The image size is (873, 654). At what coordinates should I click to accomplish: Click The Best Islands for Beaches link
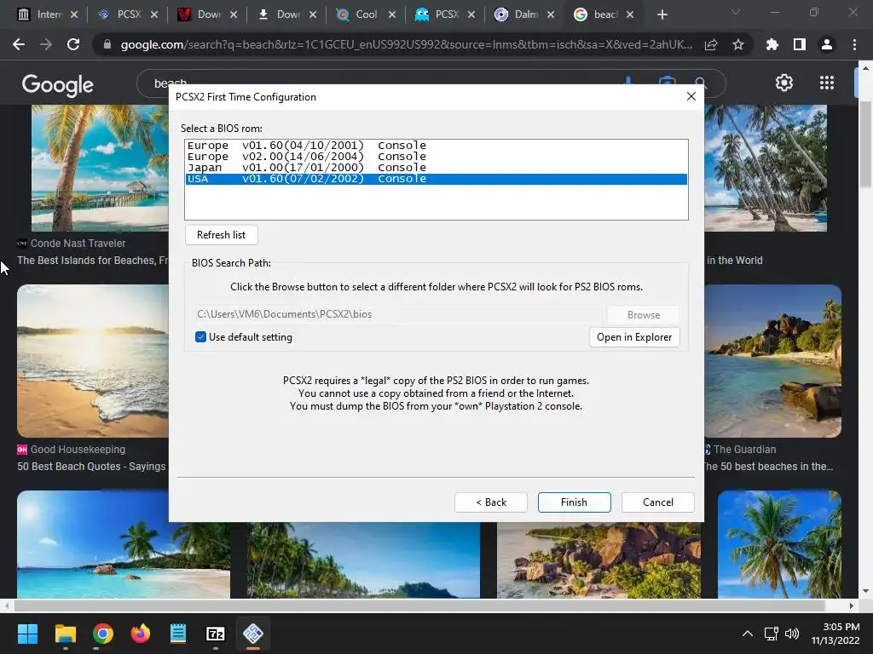(x=92, y=261)
